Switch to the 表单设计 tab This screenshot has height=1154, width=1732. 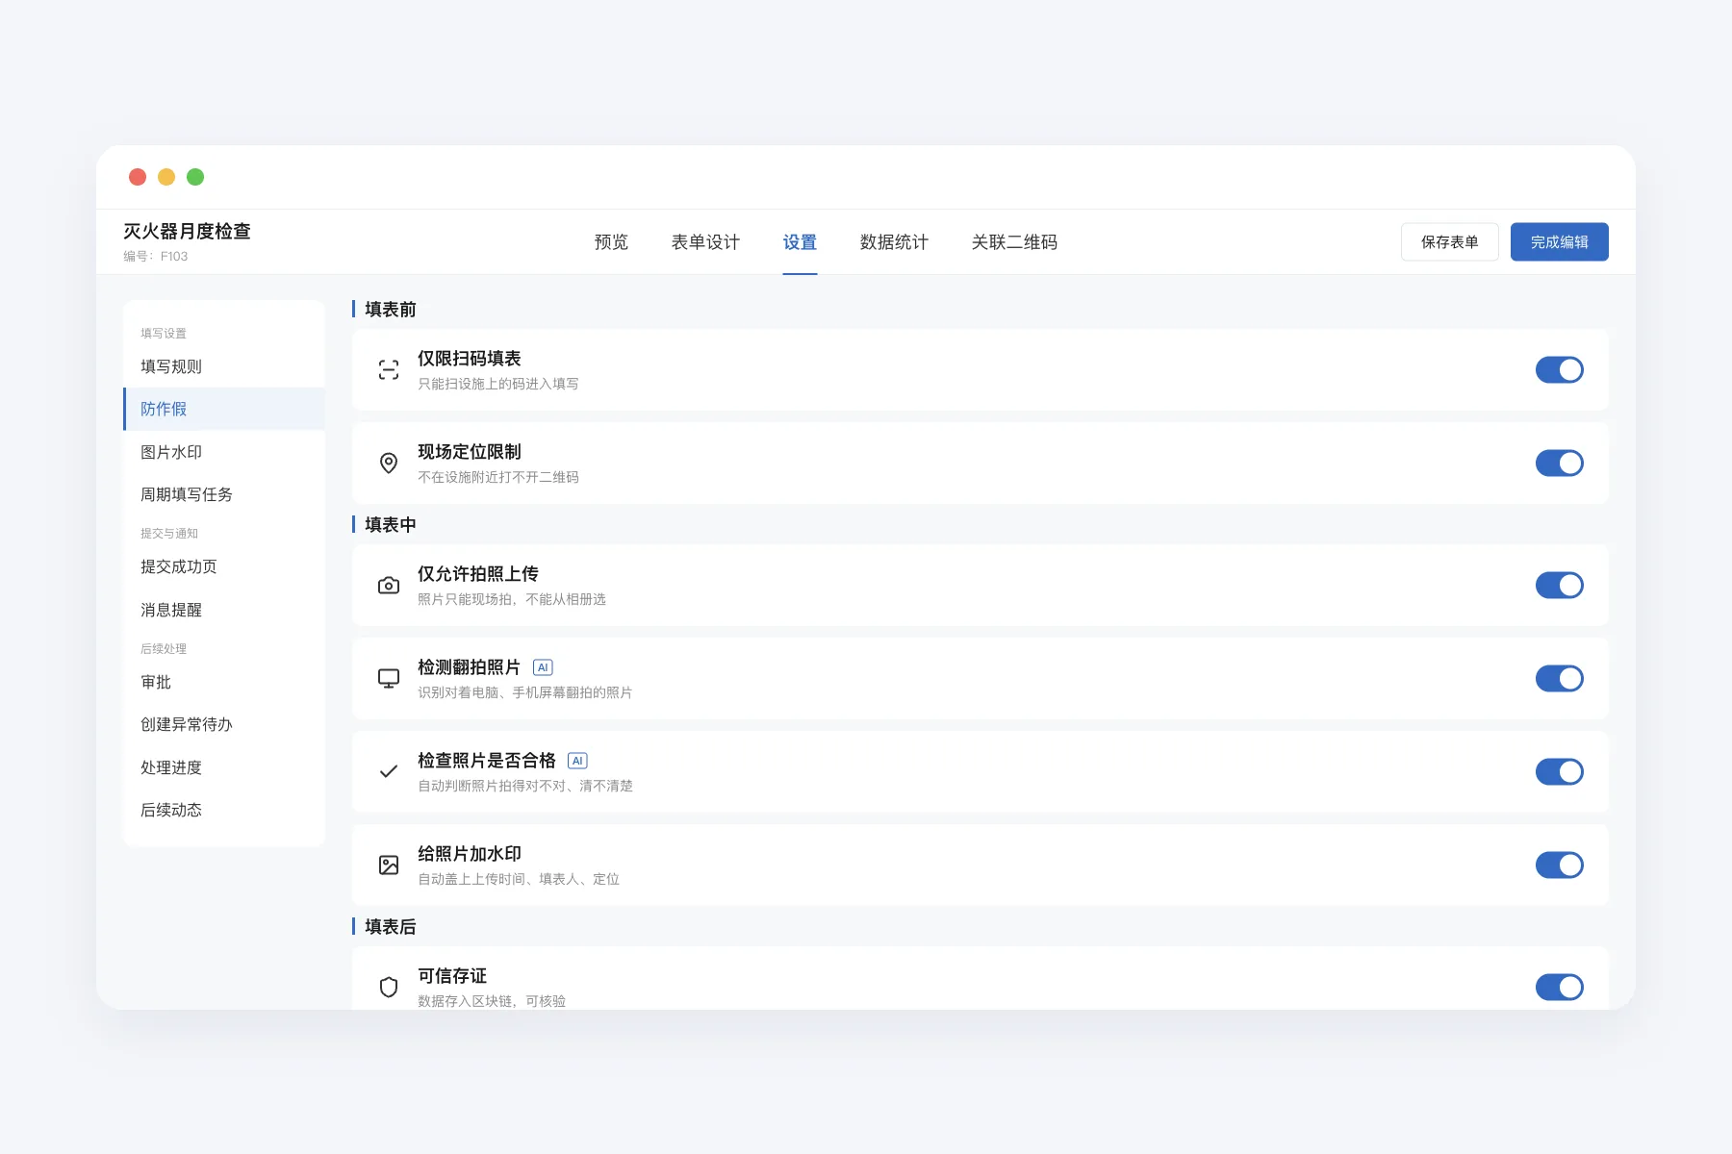[705, 242]
